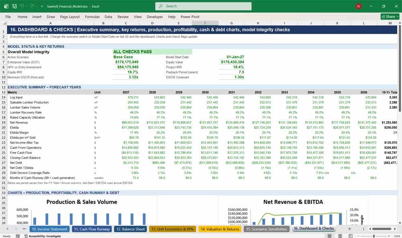Switch to the 10. Income Statement sheet
The width and height of the screenshot is (402, 238).
pyautogui.click(x=49, y=229)
